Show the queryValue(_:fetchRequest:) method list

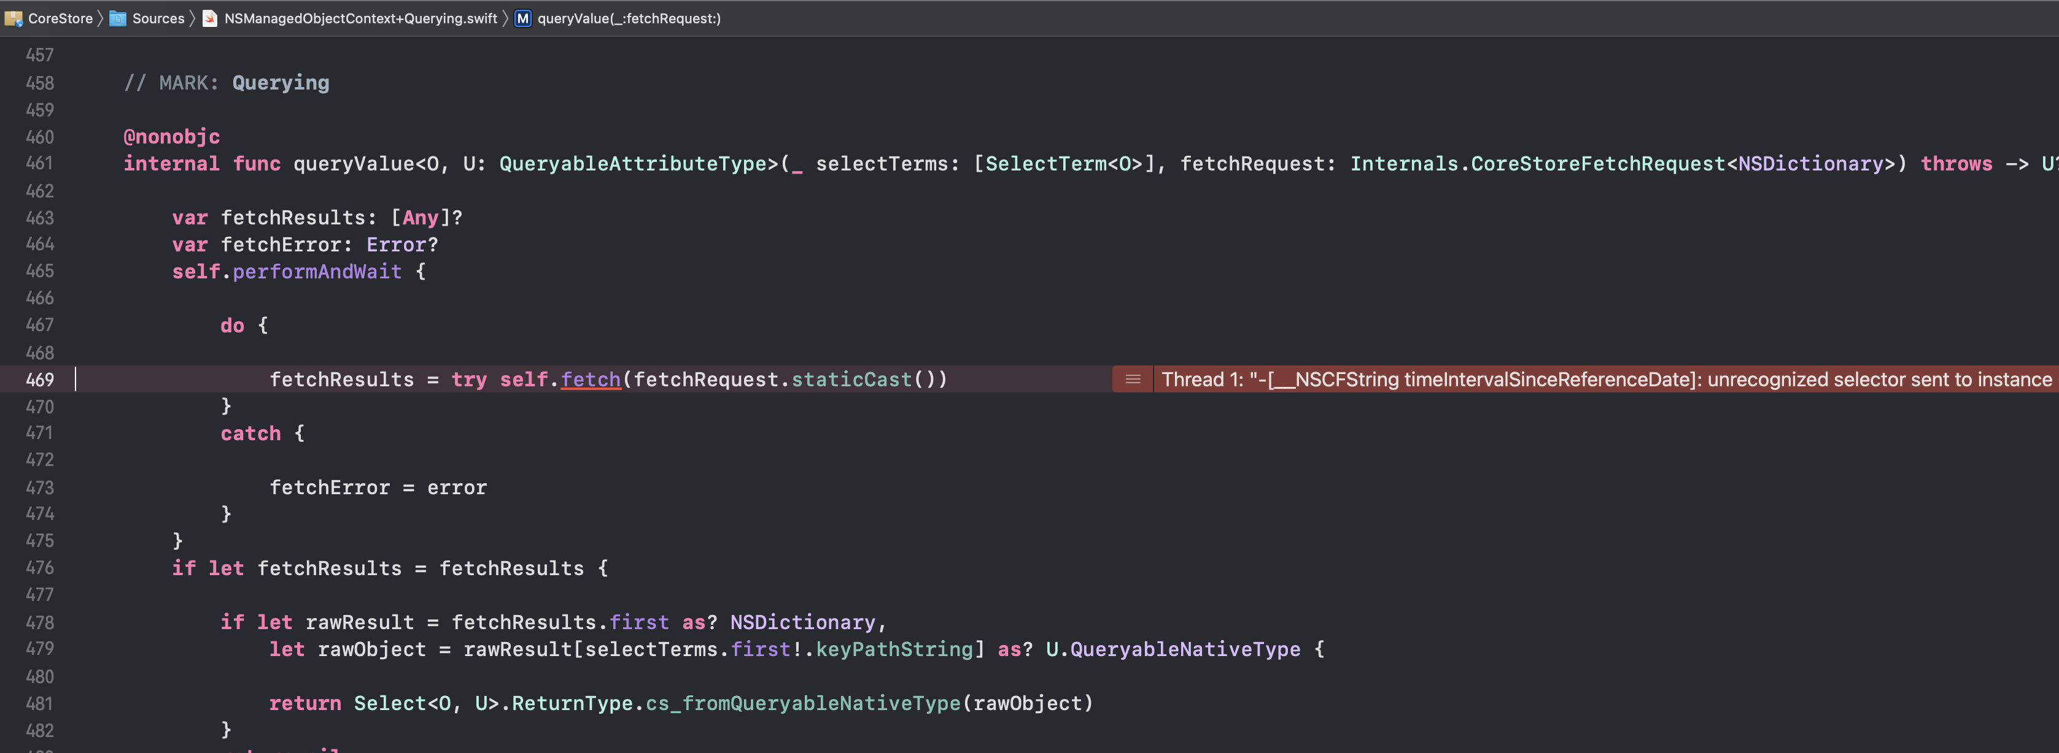point(629,18)
